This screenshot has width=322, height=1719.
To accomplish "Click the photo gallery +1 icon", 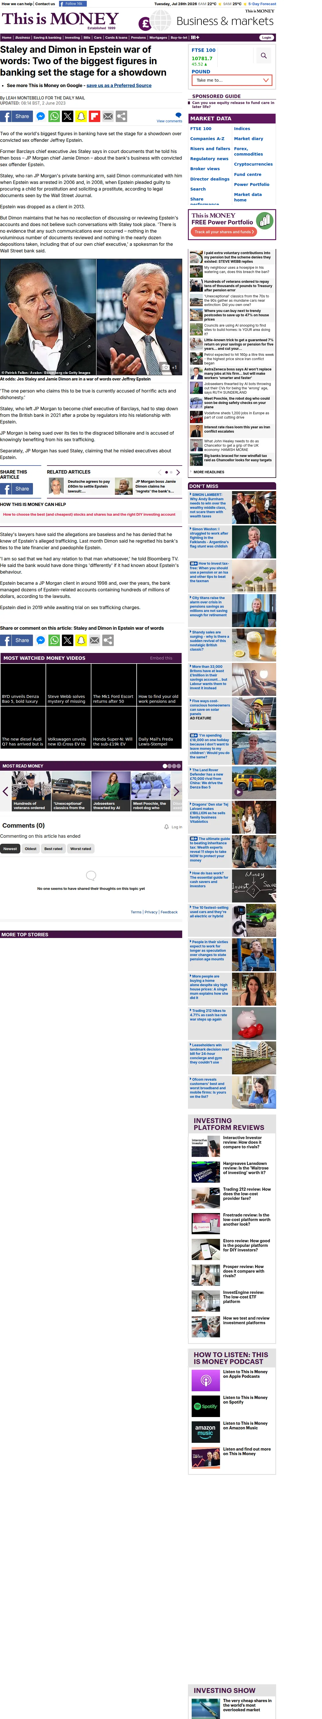I will pyautogui.click(x=169, y=367).
